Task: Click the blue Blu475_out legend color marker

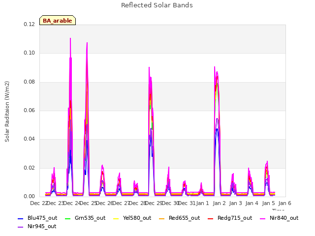Action: (21, 218)
